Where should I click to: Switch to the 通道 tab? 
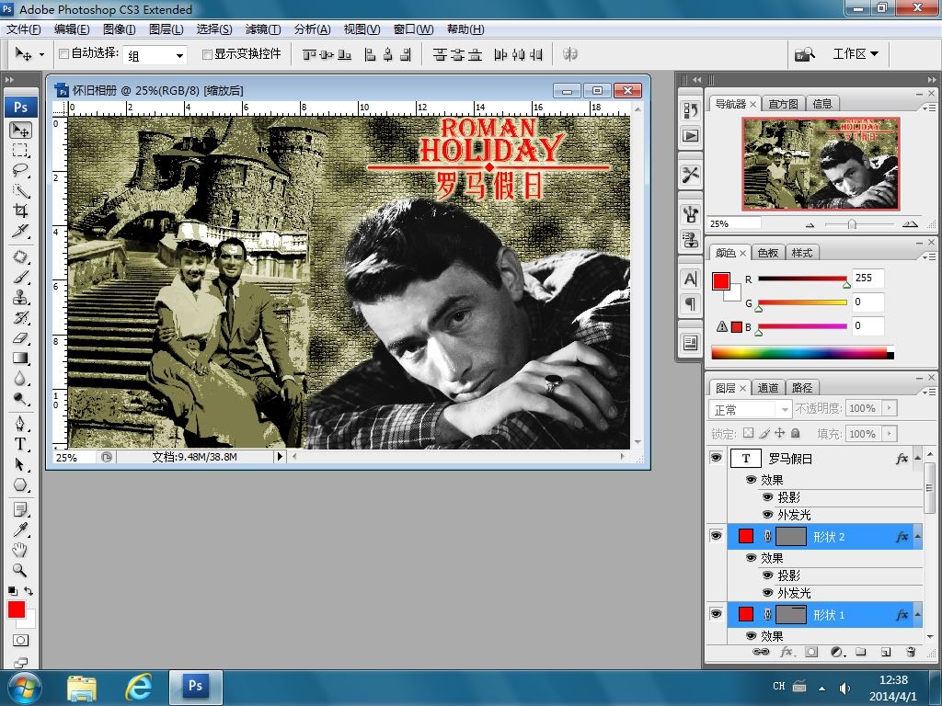(768, 388)
